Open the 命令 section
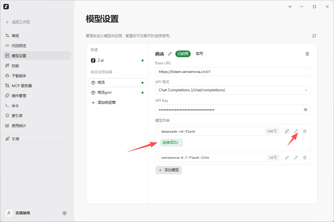The width and height of the screenshot is (334, 222). (37, 106)
